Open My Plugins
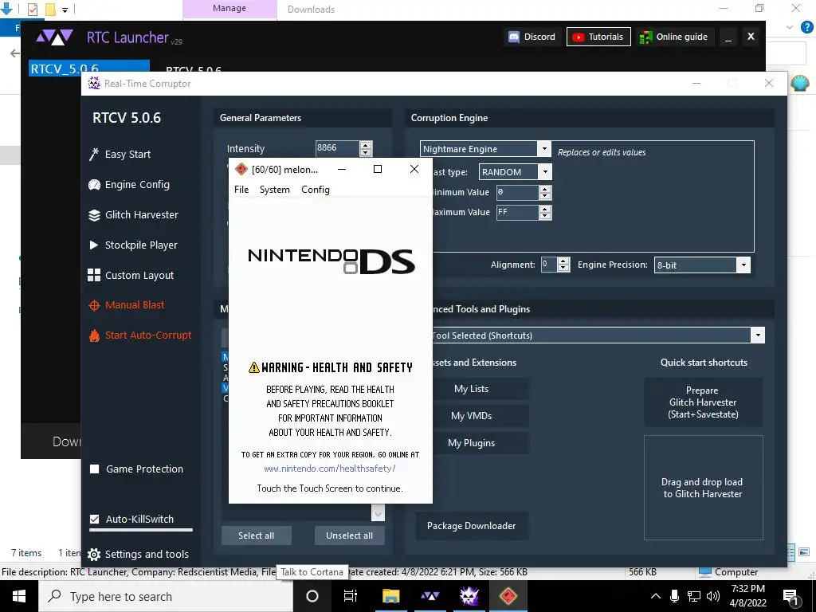Viewport: 816px width, 612px height. pyautogui.click(x=472, y=443)
